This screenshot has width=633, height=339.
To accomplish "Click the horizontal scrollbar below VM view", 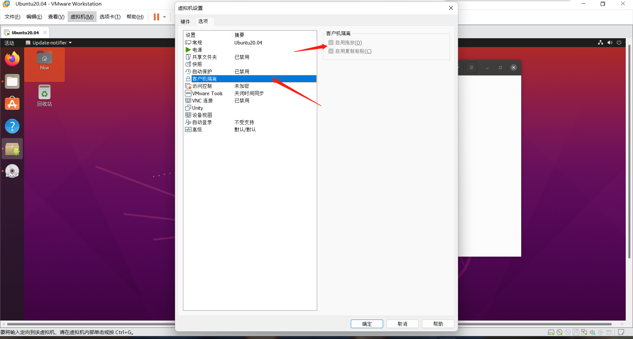I will (89, 324).
